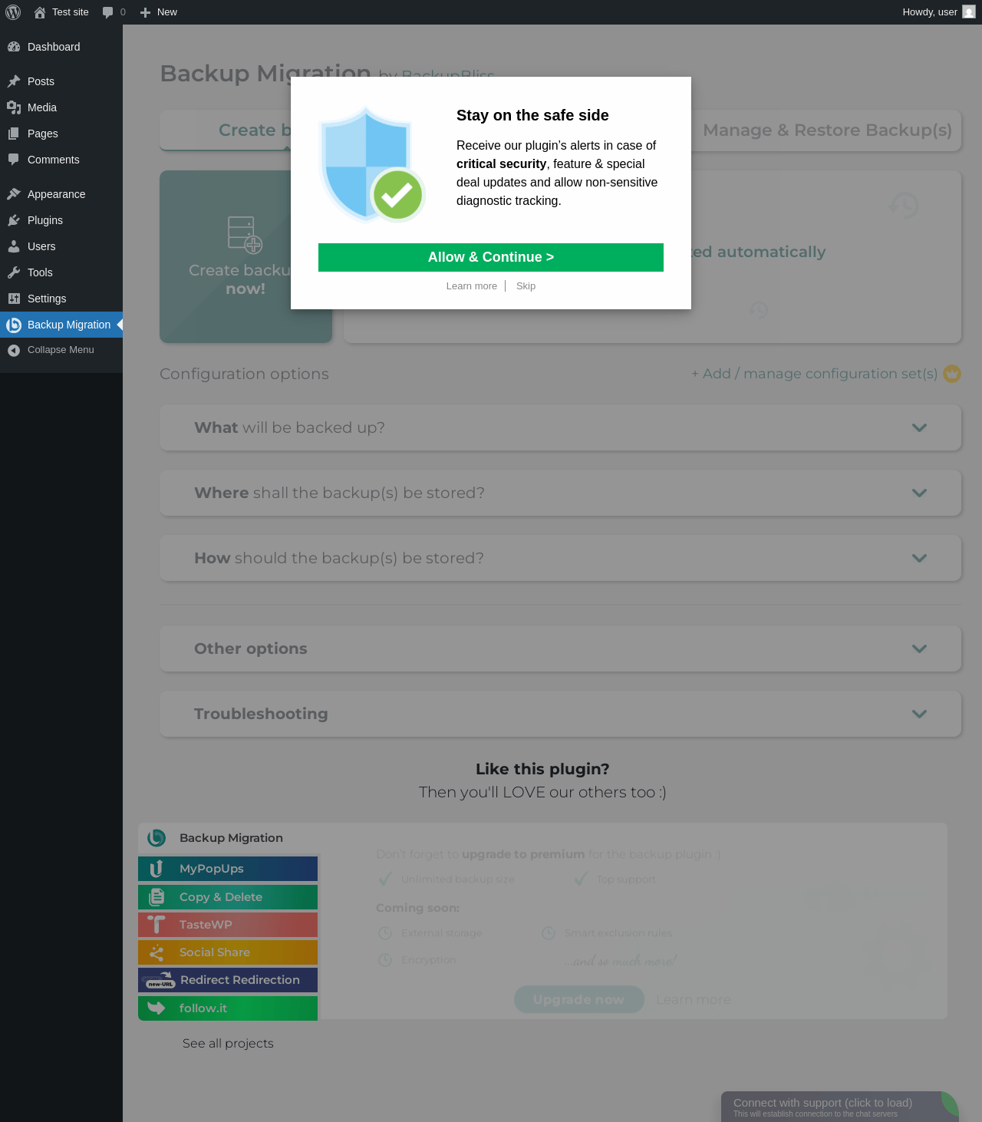Viewport: 982px width, 1122px height.
Task: Open the Media icon in the sidebar
Action: 14,107
